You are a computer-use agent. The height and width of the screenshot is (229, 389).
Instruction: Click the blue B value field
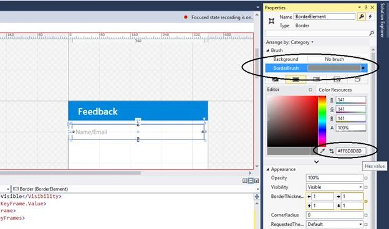click(x=351, y=119)
